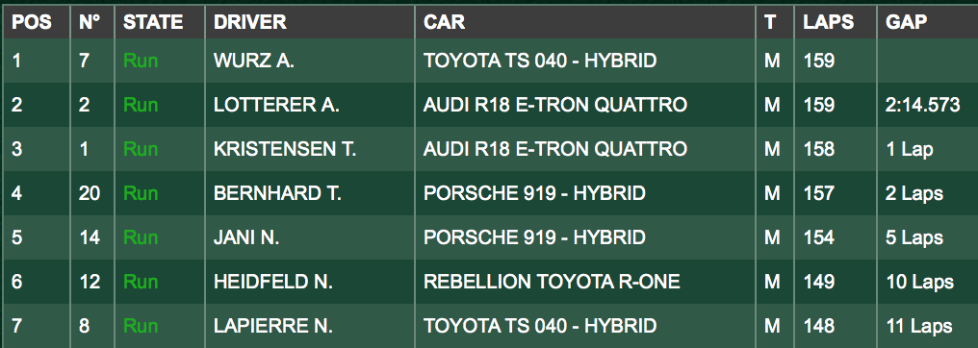Click Run state of car number 20
Screen dimensions: 978x348
pyautogui.click(x=141, y=193)
